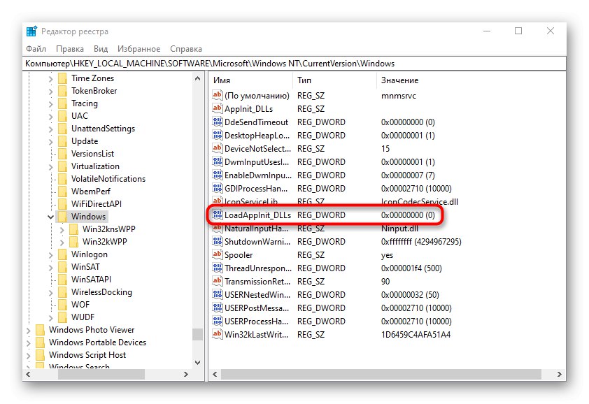
Task: Select the Windows Portable Devices folder icon
Action: tap(40, 342)
